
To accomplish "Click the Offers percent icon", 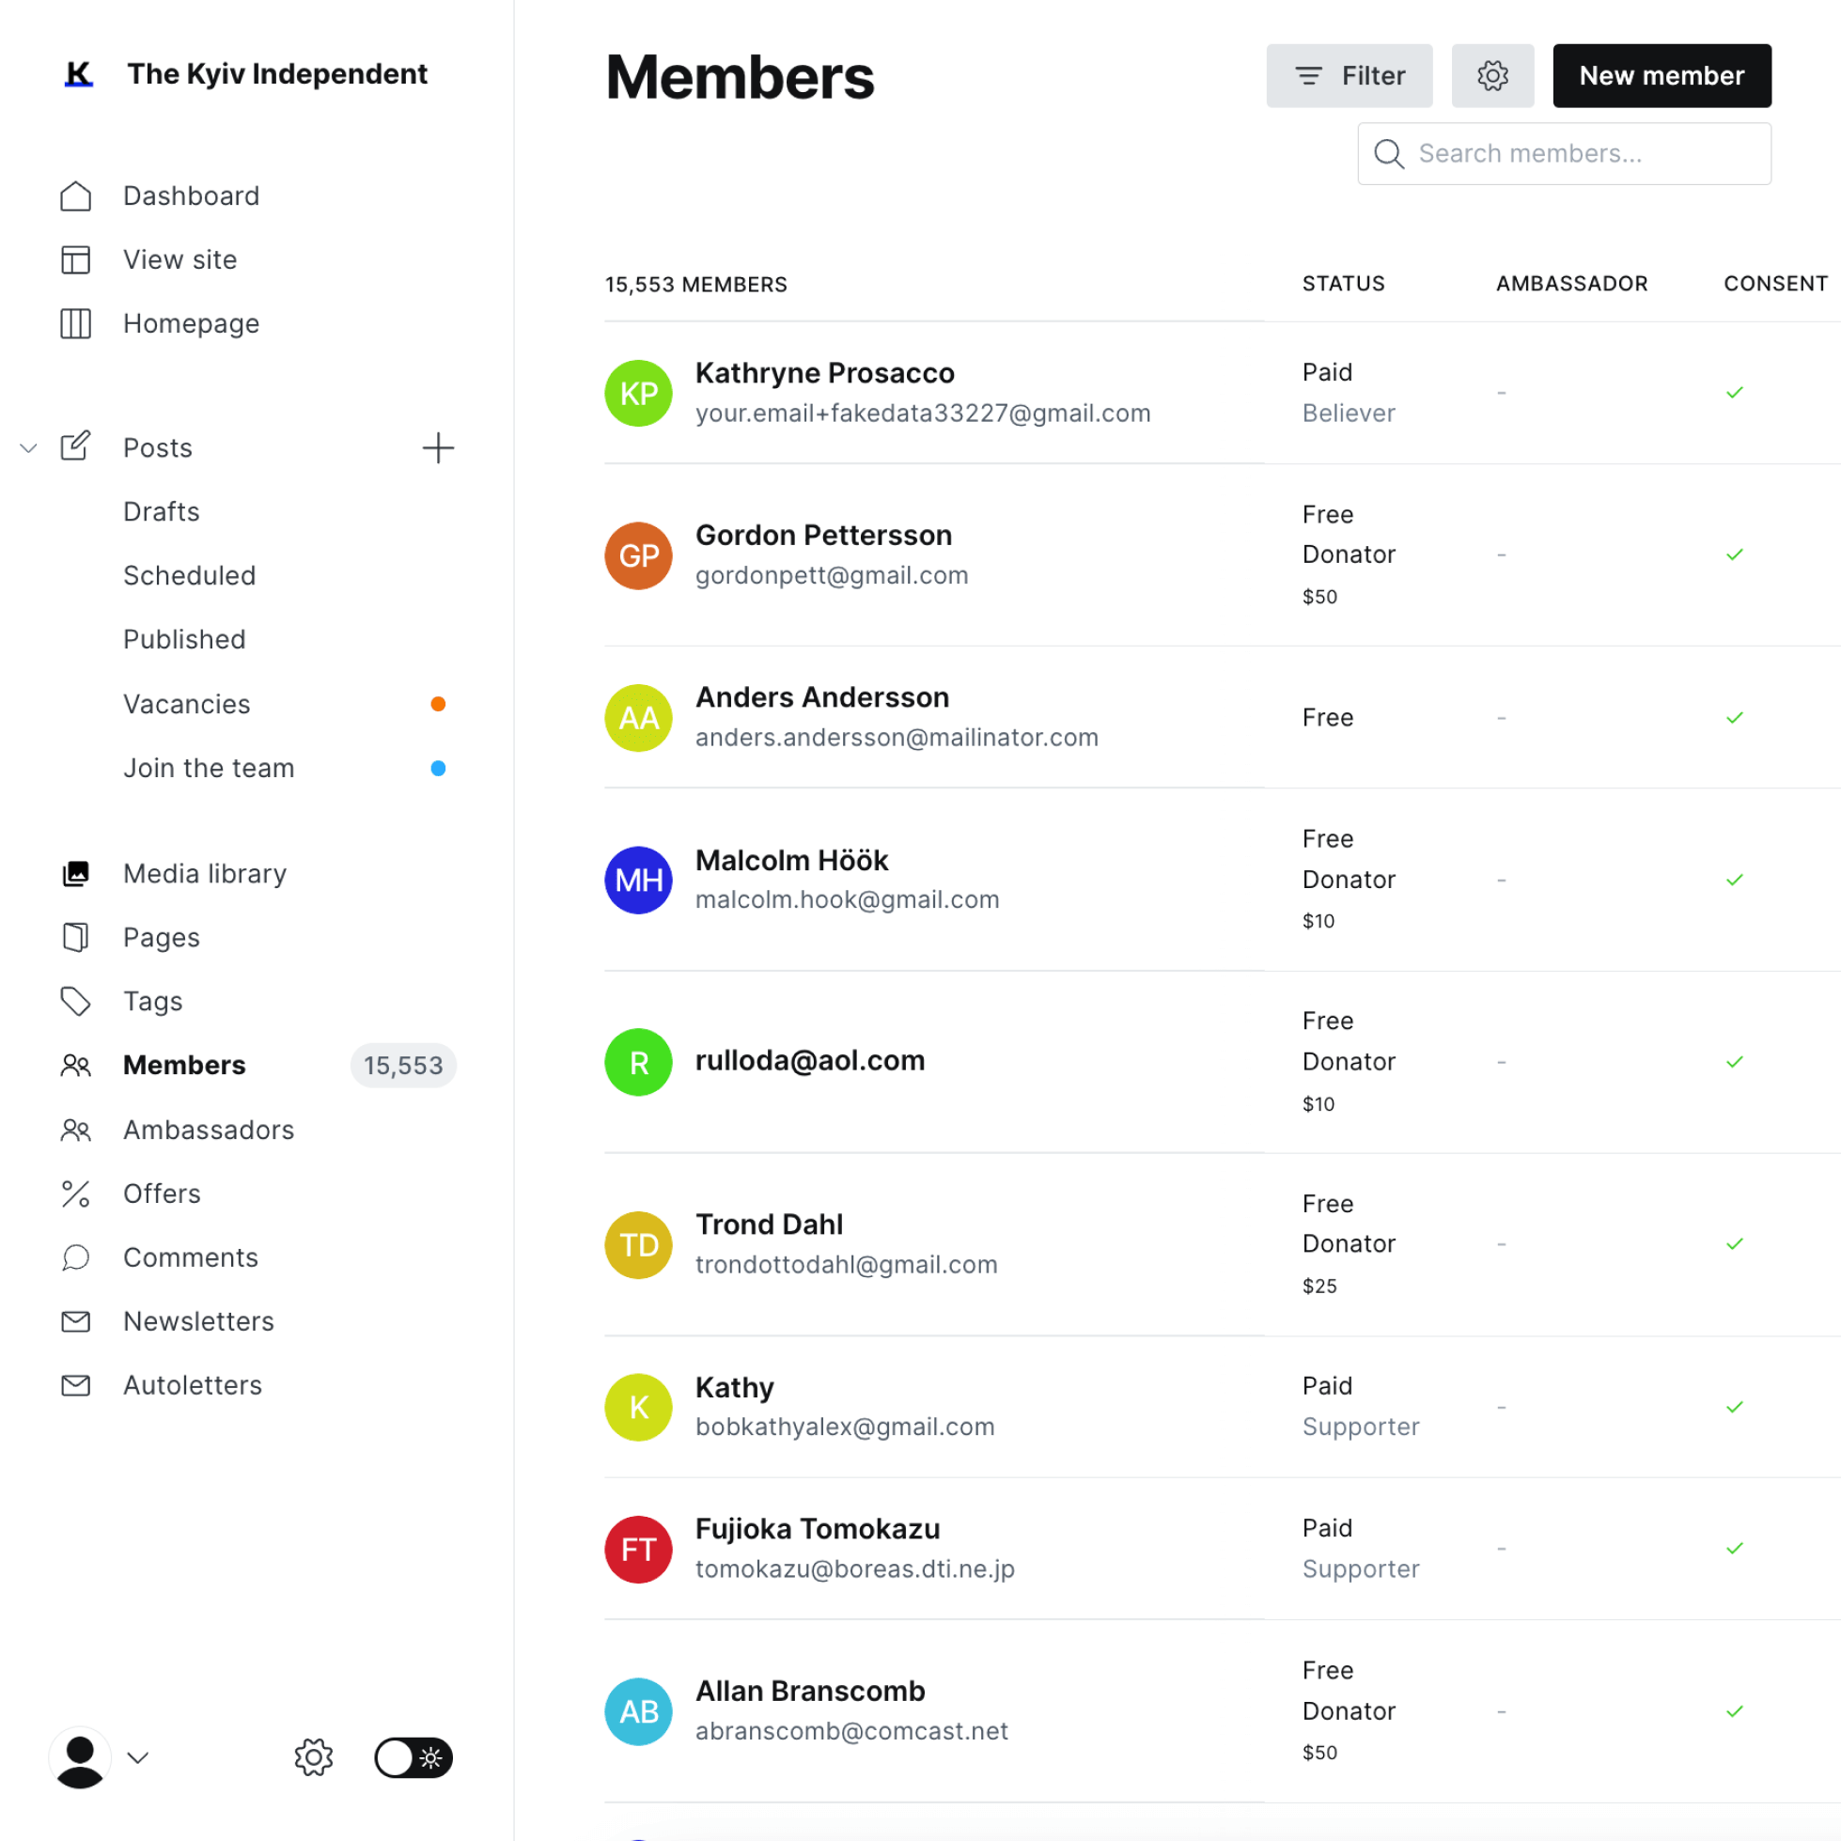I will [x=75, y=1193].
